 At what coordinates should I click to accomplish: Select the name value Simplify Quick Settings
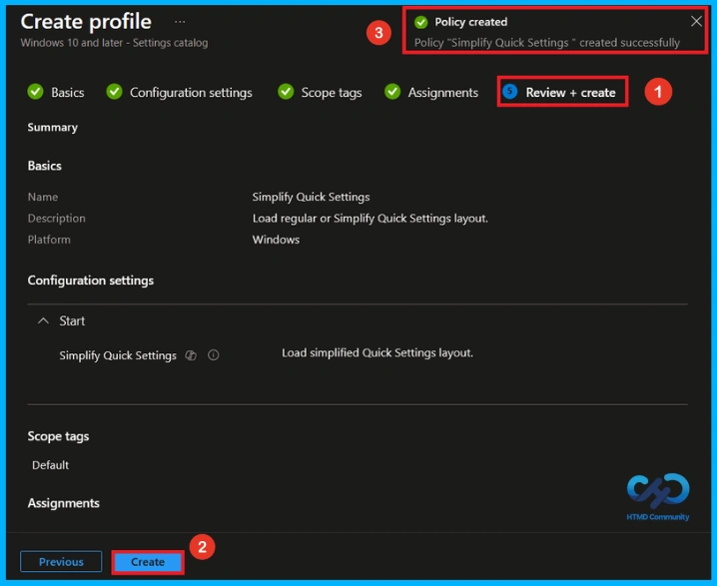coord(311,197)
